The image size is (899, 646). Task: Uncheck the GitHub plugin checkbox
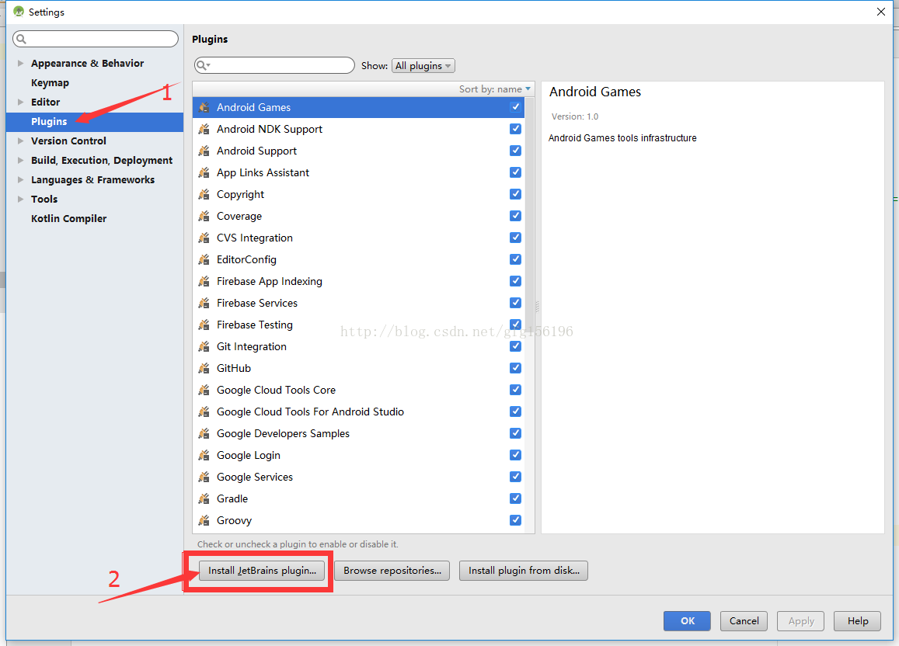point(515,368)
